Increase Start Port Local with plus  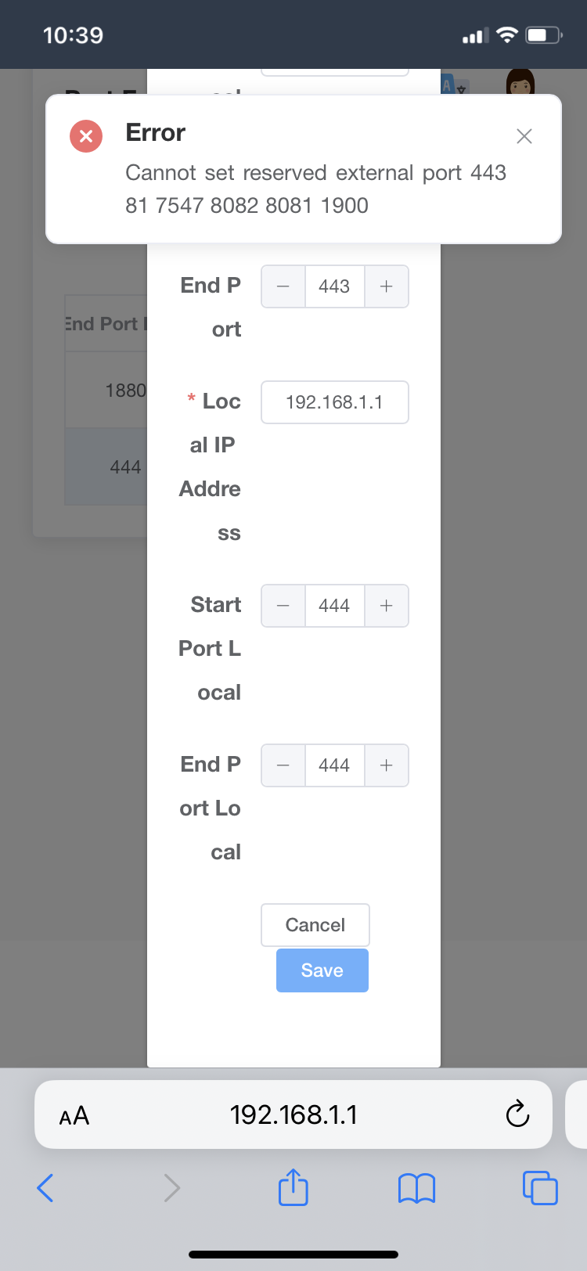pyautogui.click(x=386, y=606)
